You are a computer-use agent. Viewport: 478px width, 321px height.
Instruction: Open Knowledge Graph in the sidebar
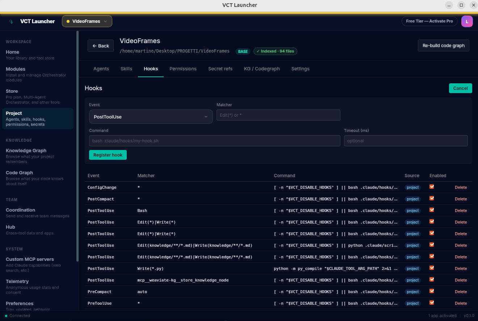coord(38,156)
